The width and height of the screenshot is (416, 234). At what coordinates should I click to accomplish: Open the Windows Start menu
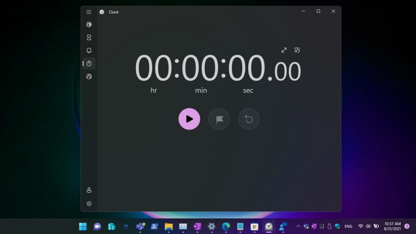tap(82, 226)
